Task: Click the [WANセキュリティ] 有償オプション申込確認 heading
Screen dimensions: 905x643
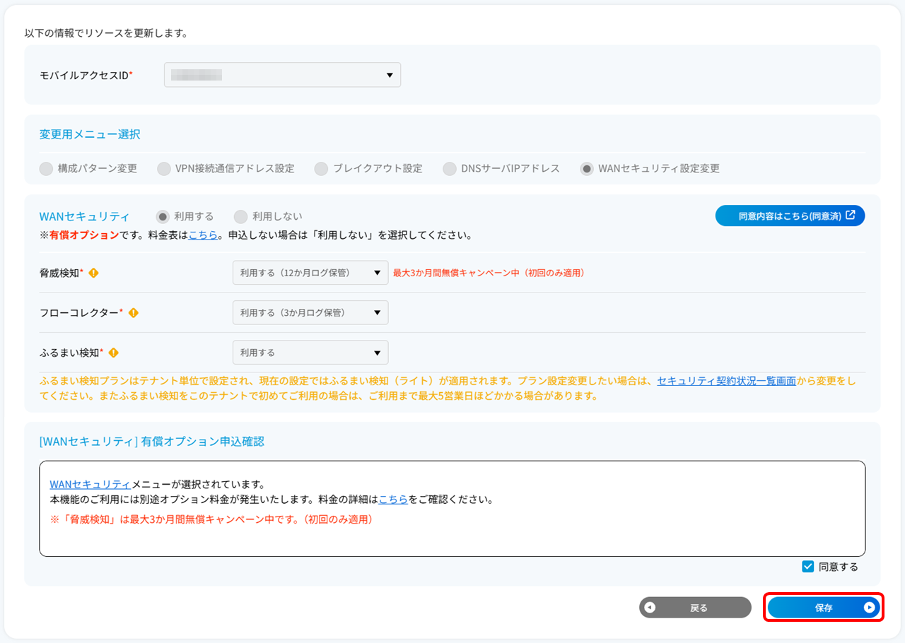Action: click(x=152, y=442)
